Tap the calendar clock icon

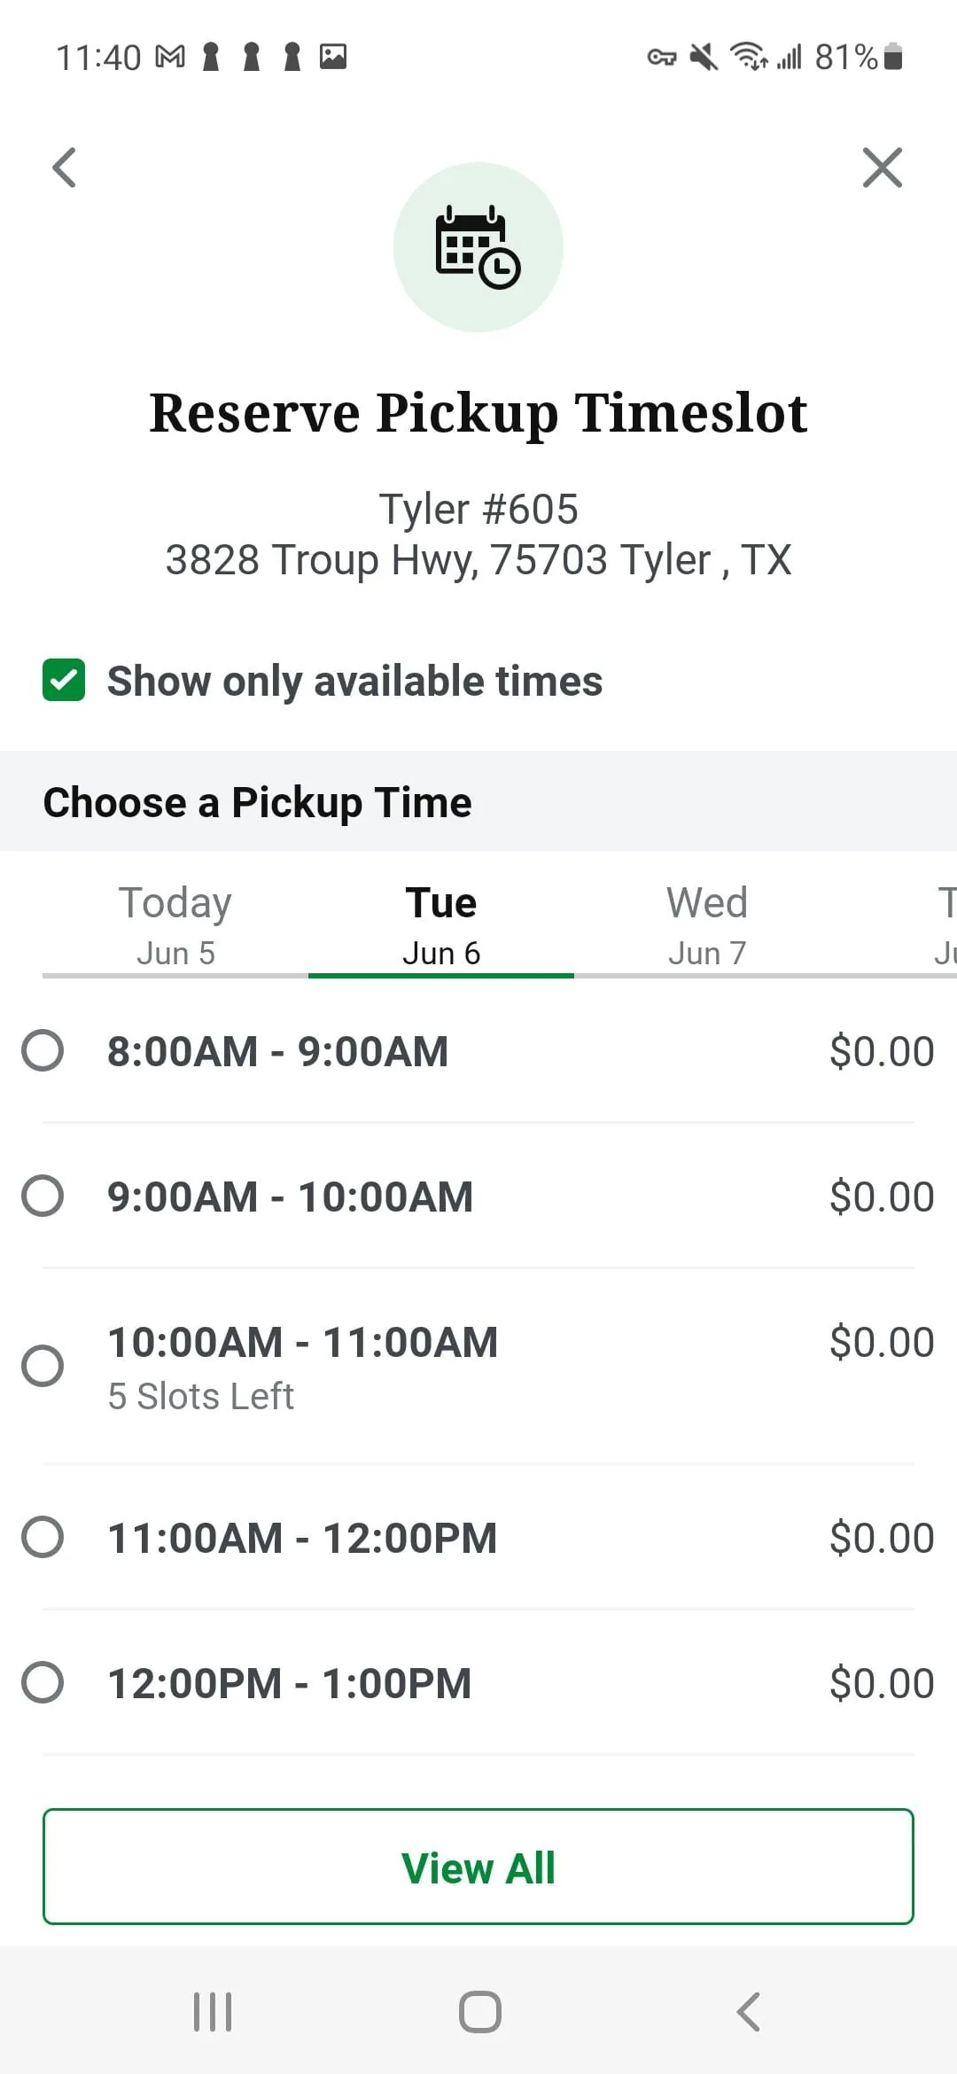click(x=478, y=247)
